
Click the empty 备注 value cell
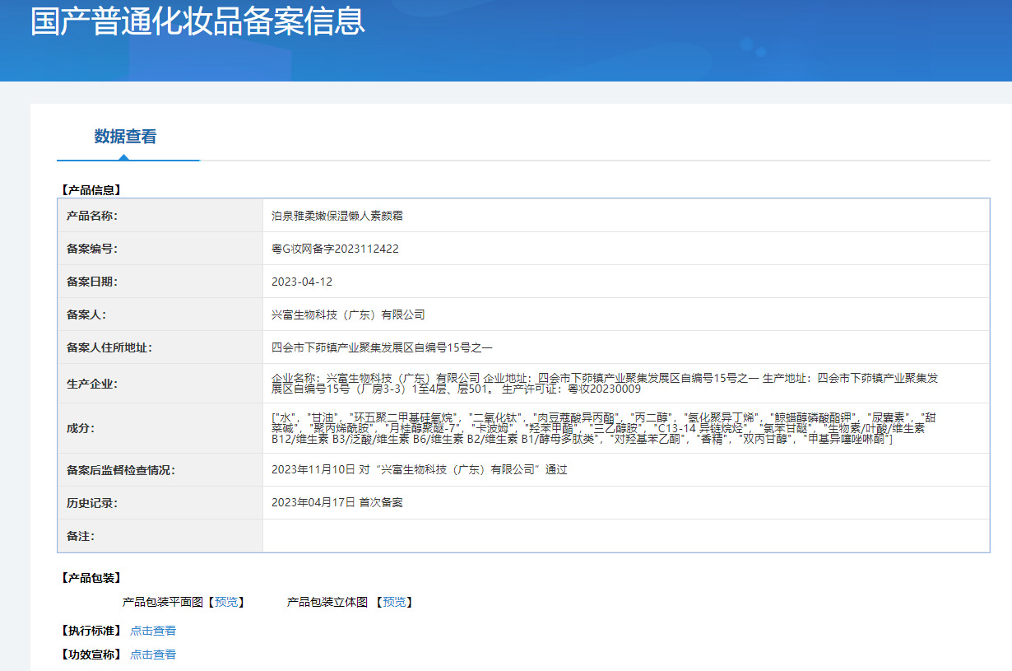click(x=626, y=536)
